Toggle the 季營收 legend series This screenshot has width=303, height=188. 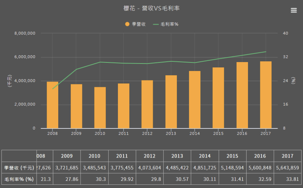[135, 24]
